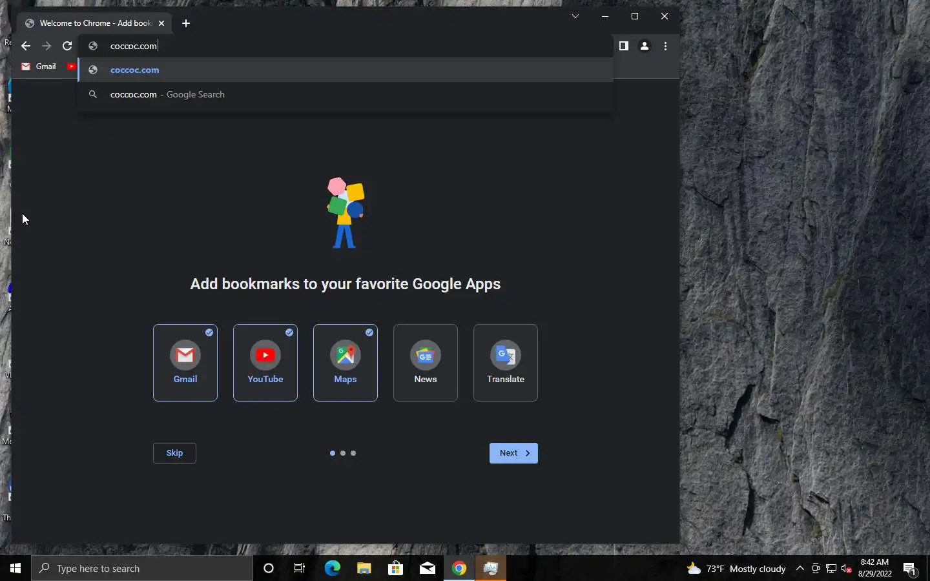This screenshot has height=581, width=930.
Task: Launch Microsoft Edge from taskbar
Action: point(332,568)
